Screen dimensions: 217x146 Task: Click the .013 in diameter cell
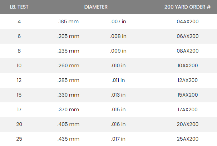point(118,95)
